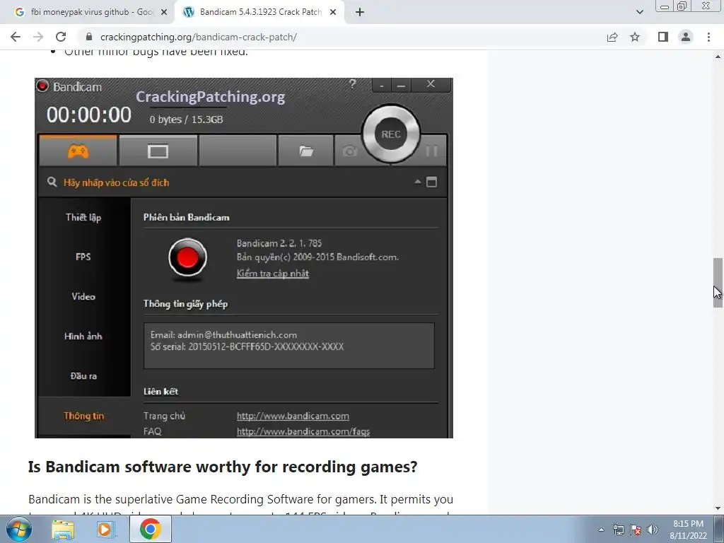Open a new browser tab
This screenshot has width=724, height=543.
pyautogui.click(x=360, y=13)
